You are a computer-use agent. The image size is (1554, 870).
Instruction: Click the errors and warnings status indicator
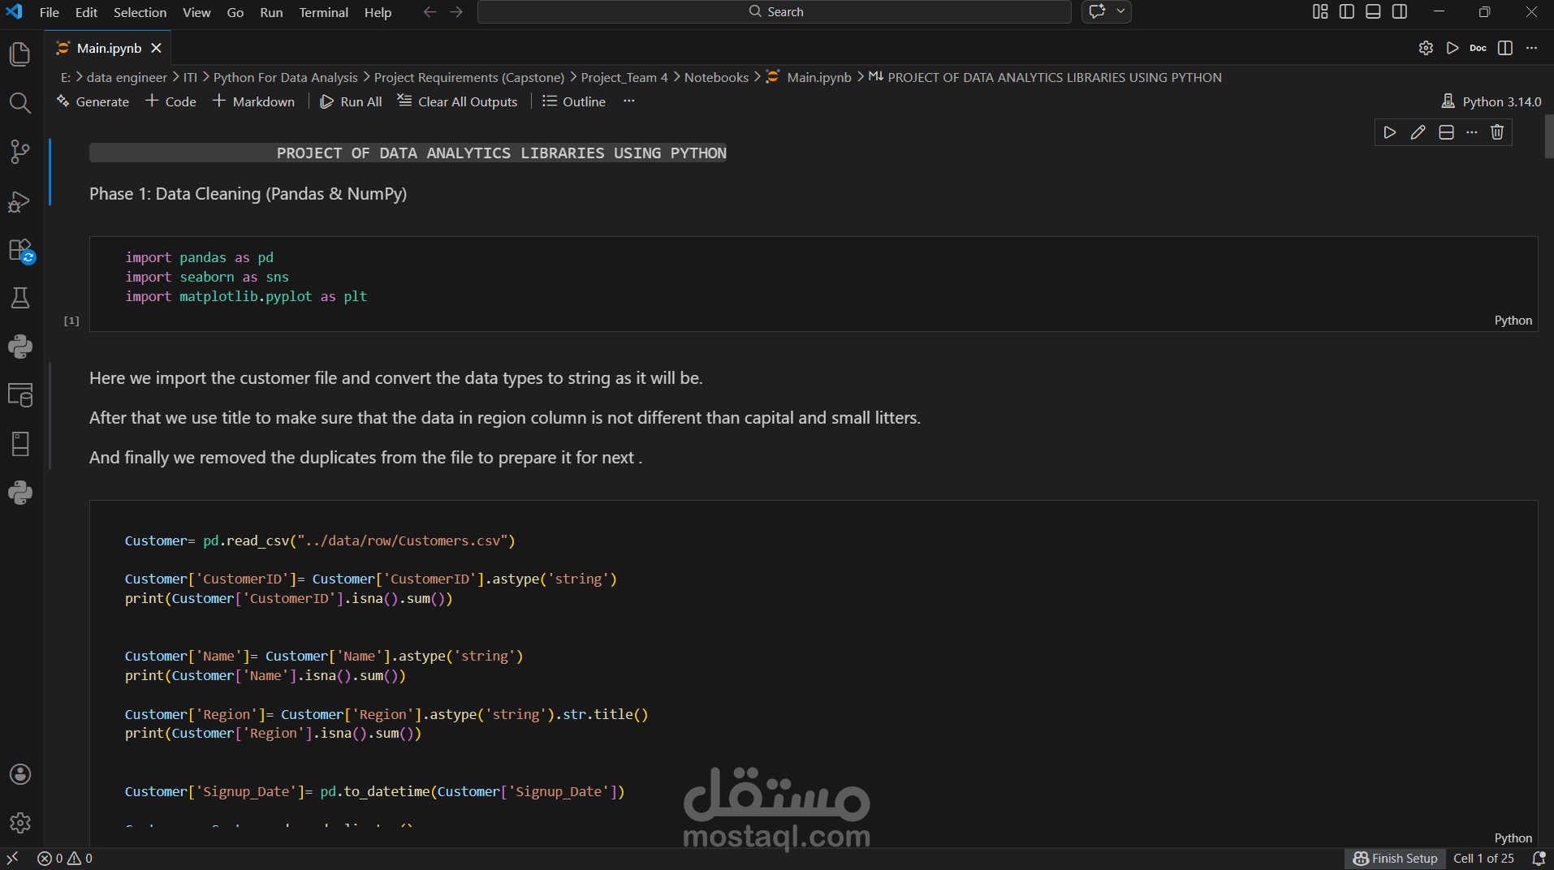pos(65,859)
